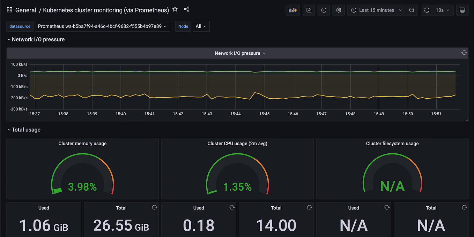474x237 pixels.
Task: Click the refresh icon on the memory Total panel
Action: (154, 207)
